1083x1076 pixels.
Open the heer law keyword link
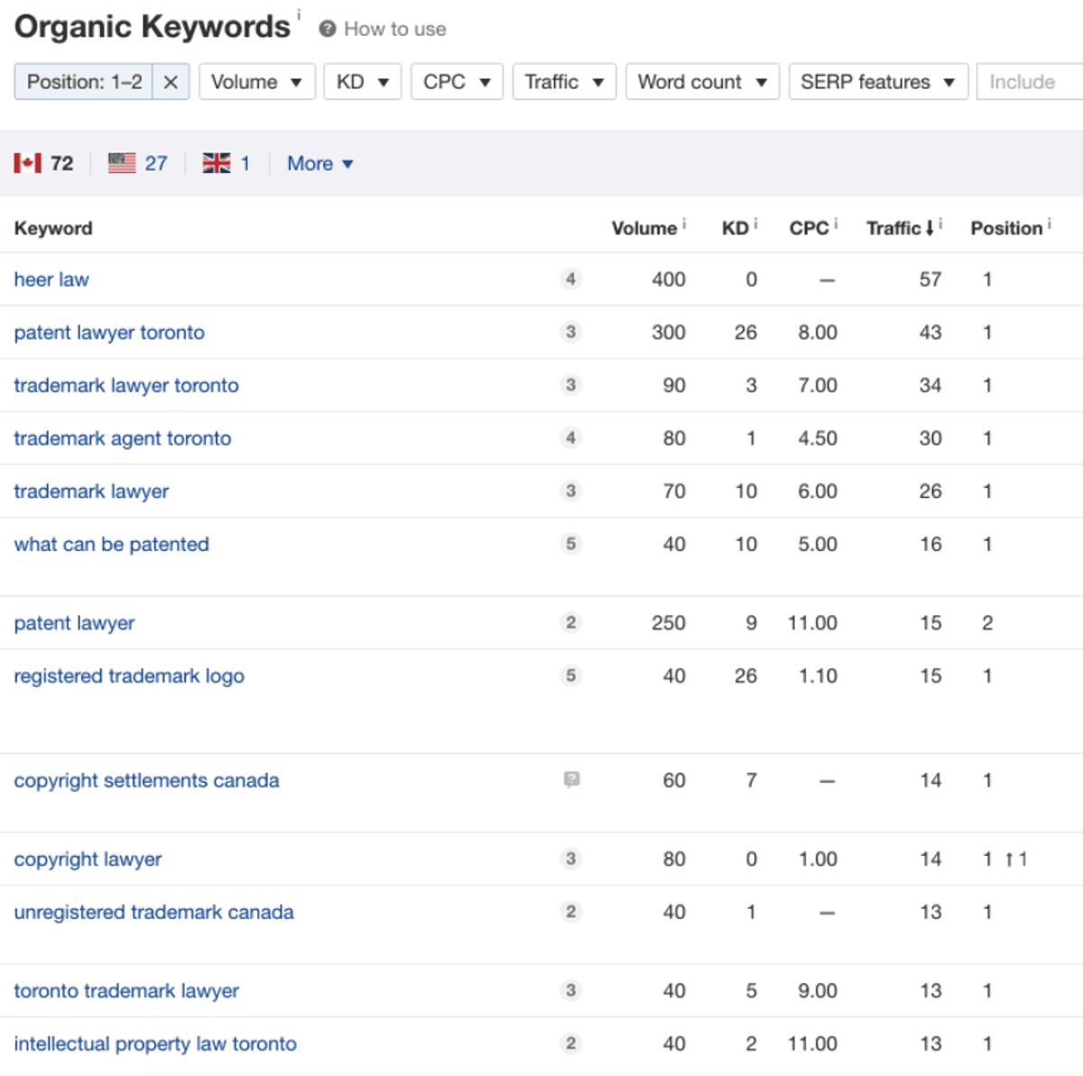pos(51,280)
